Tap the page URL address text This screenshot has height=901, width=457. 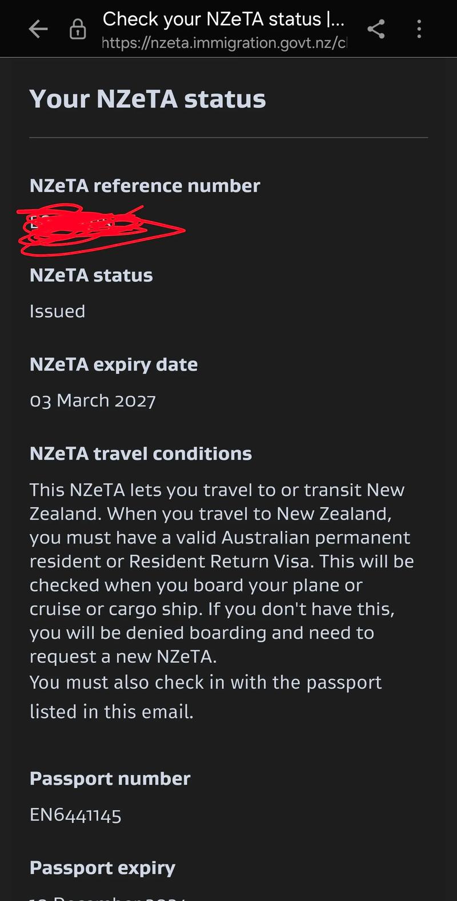click(x=223, y=43)
